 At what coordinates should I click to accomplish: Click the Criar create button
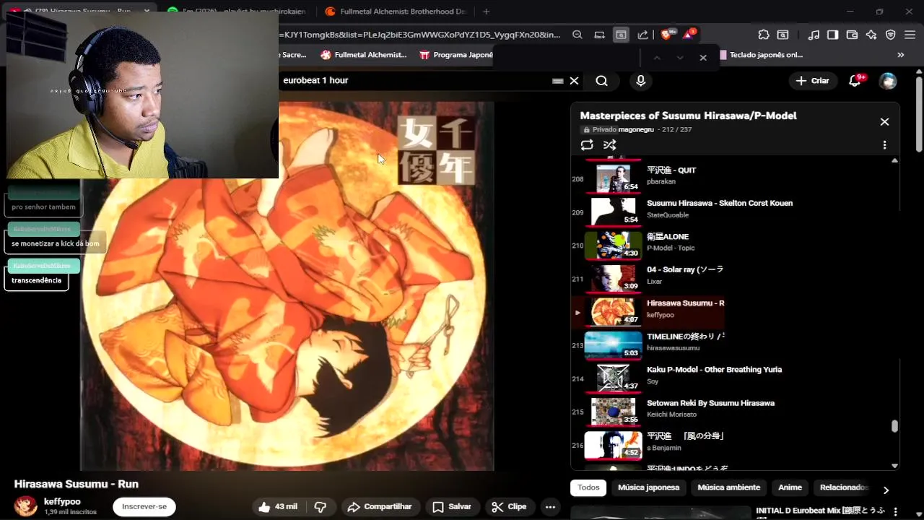(813, 81)
